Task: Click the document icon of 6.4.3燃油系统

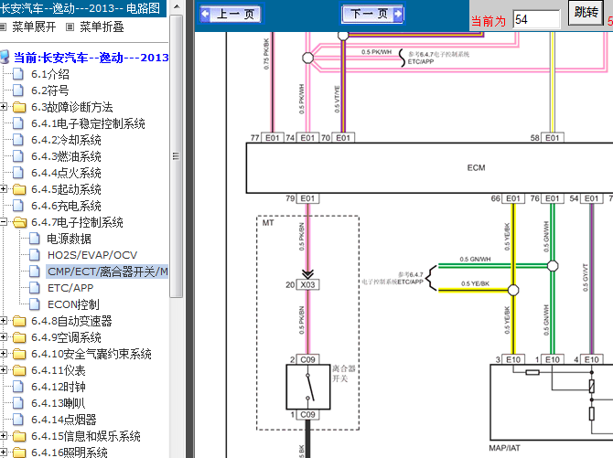Action: [18, 156]
